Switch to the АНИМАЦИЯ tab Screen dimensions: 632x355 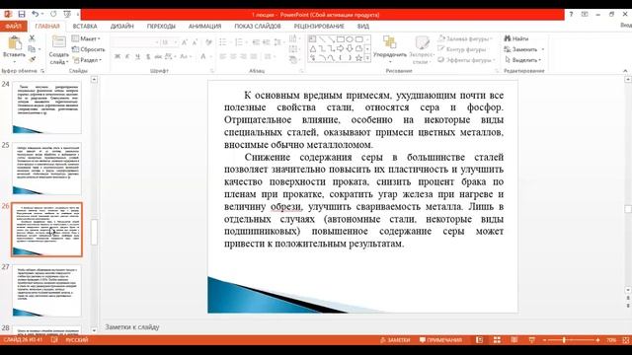[x=204, y=27]
